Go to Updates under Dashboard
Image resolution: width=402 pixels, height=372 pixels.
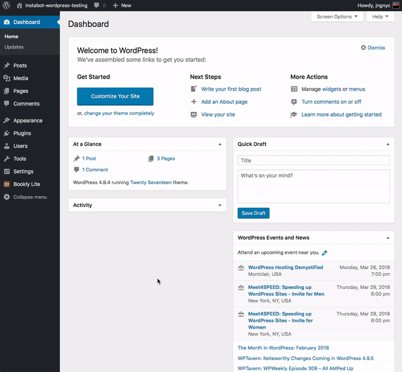click(x=14, y=47)
